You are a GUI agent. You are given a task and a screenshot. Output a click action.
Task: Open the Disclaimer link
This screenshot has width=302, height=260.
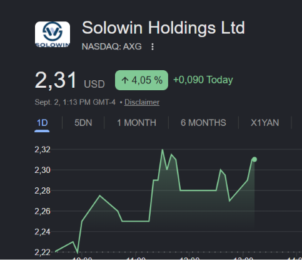tap(142, 102)
